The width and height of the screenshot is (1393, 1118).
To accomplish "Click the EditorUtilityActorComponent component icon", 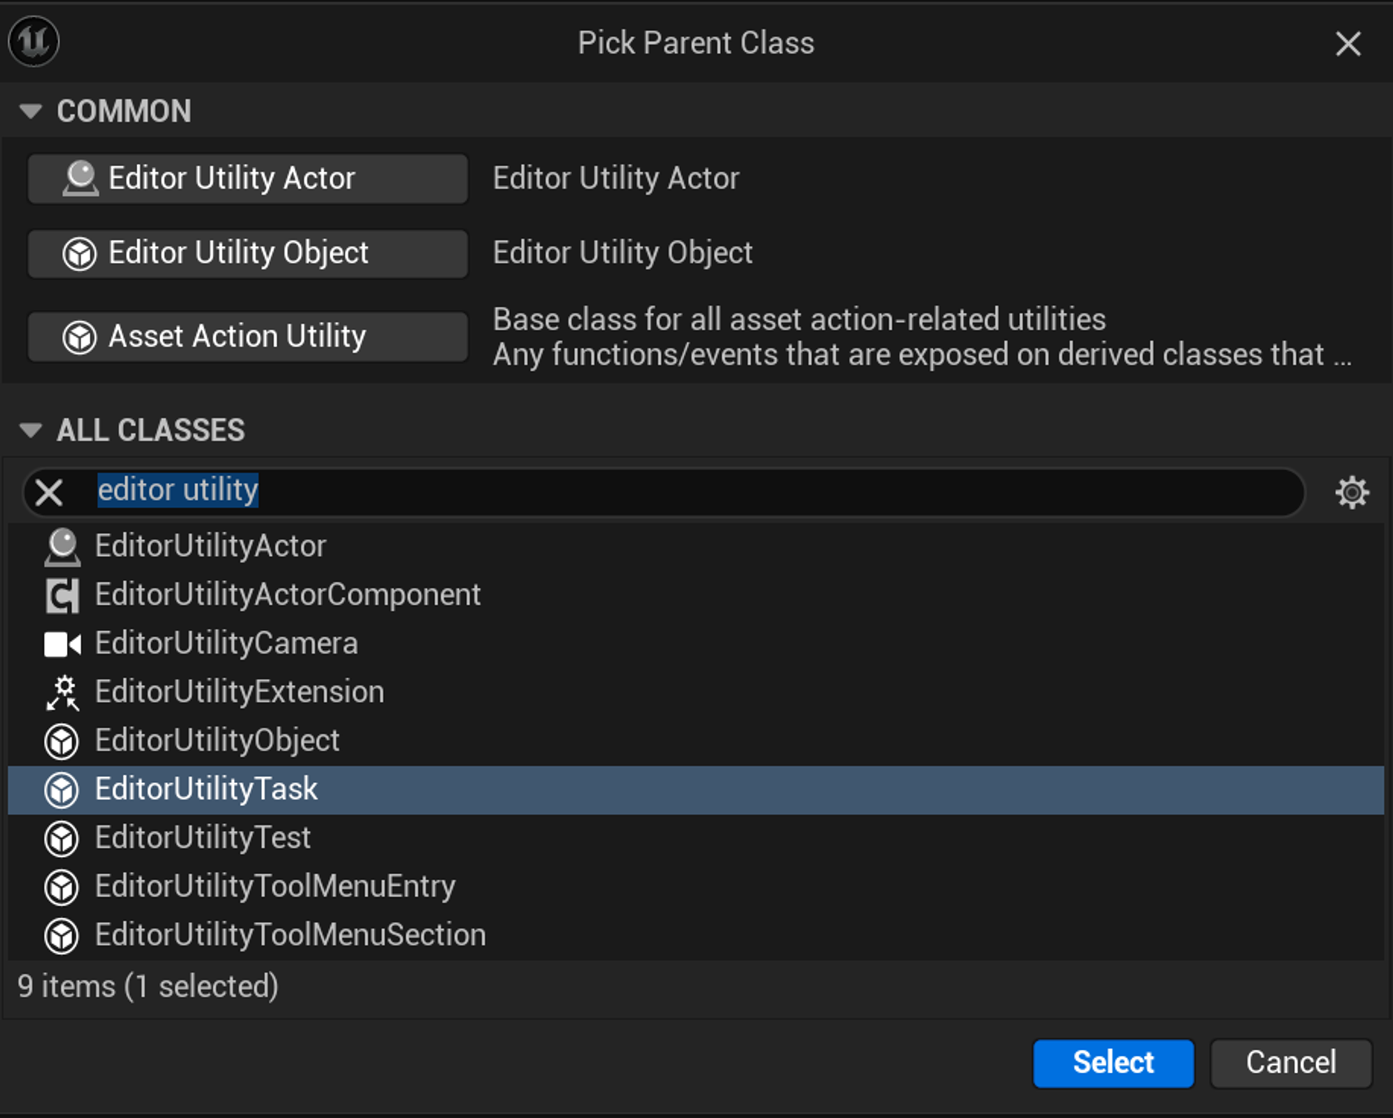I will pos(62,596).
